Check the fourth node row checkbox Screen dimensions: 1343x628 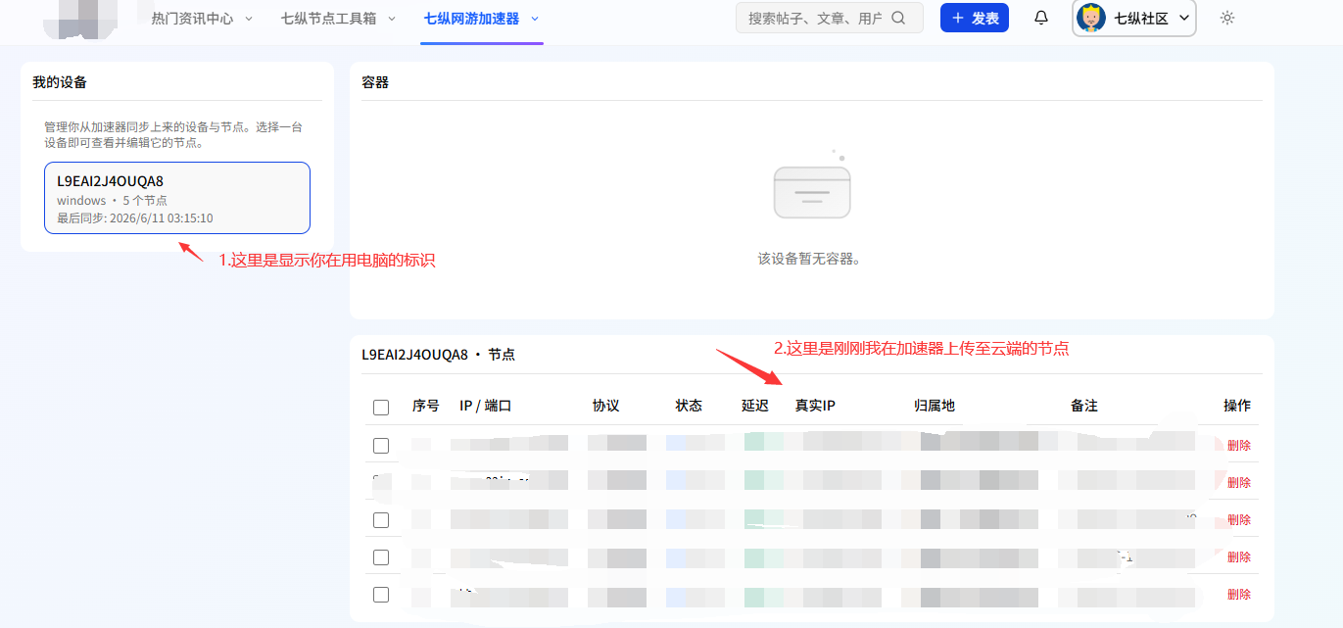click(x=381, y=557)
